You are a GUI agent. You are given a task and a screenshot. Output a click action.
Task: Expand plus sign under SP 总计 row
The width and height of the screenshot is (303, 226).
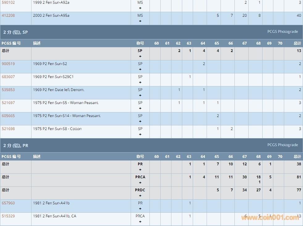coord(140,56)
